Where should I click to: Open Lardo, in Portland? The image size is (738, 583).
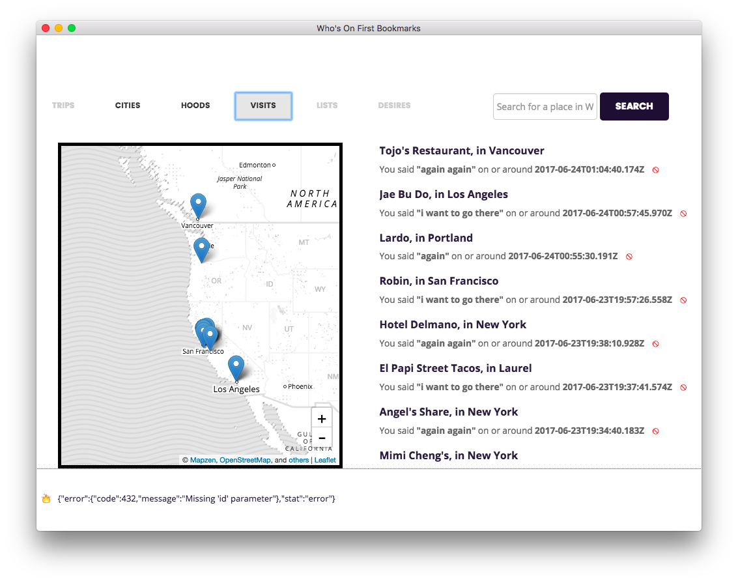tap(426, 238)
